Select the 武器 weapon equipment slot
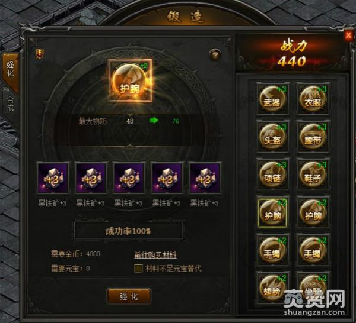Screen dimensions: 356x323 (272, 99)
